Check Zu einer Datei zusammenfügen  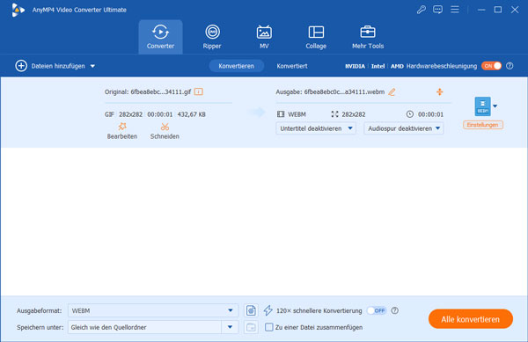pyautogui.click(x=268, y=327)
